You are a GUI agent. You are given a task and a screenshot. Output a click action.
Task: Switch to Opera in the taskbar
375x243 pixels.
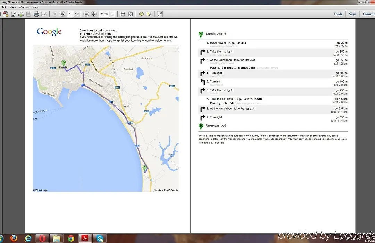tap(42, 238)
